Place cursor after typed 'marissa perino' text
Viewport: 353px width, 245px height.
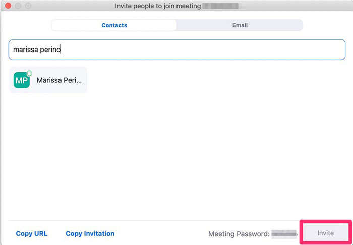point(62,50)
